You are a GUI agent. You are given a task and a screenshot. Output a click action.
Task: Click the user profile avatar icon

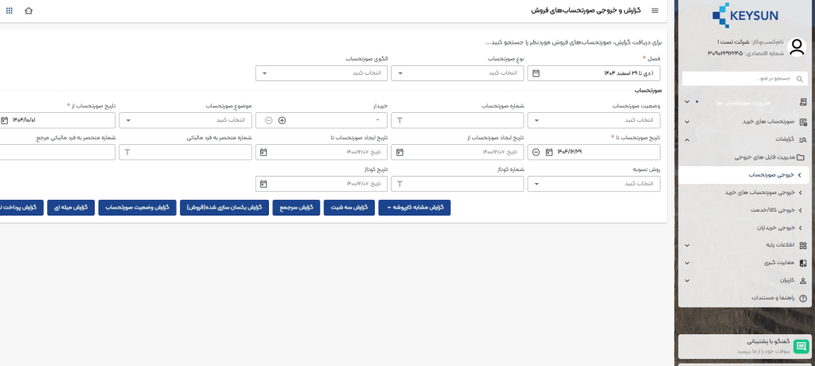click(797, 48)
